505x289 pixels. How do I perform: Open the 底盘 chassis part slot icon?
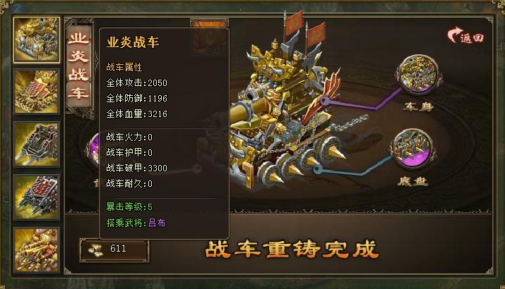pos(412,149)
